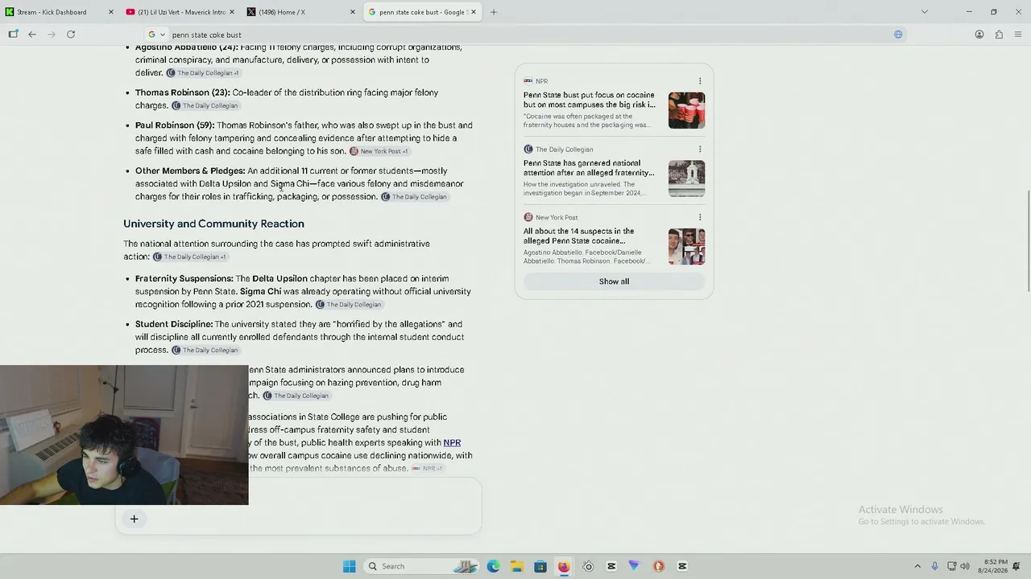
Task: Switch to the Lil Uzi Vert Maverick Intro tab
Action: (x=181, y=12)
